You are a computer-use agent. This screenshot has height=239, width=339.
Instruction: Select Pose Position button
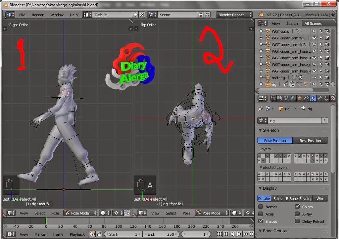[x=275, y=140]
